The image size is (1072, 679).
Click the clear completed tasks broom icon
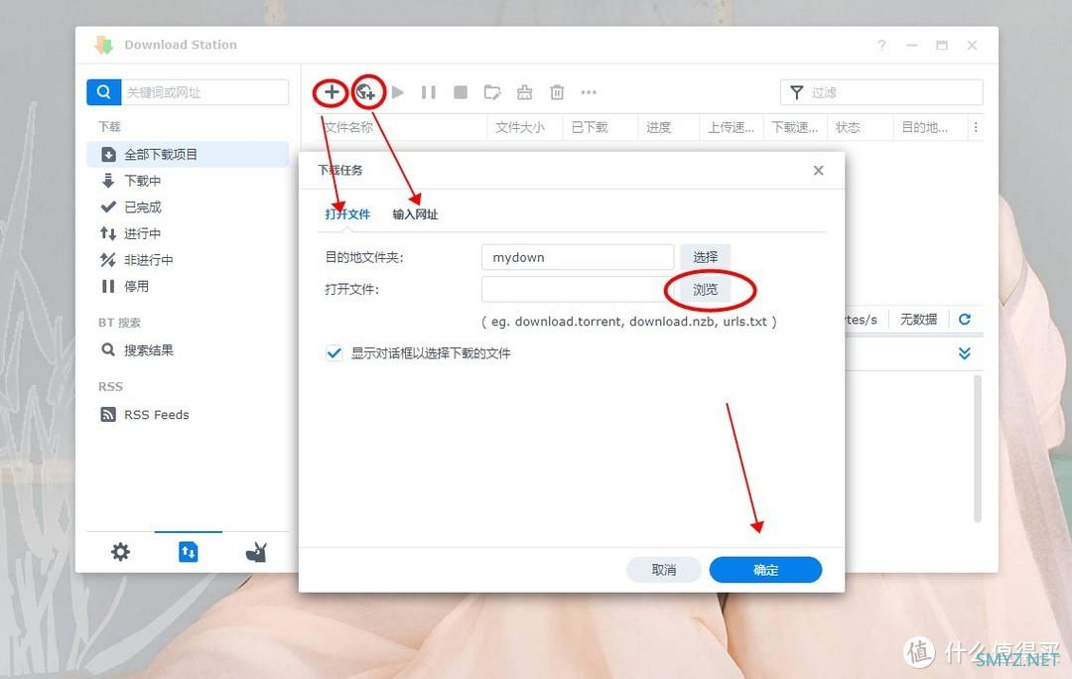click(524, 91)
